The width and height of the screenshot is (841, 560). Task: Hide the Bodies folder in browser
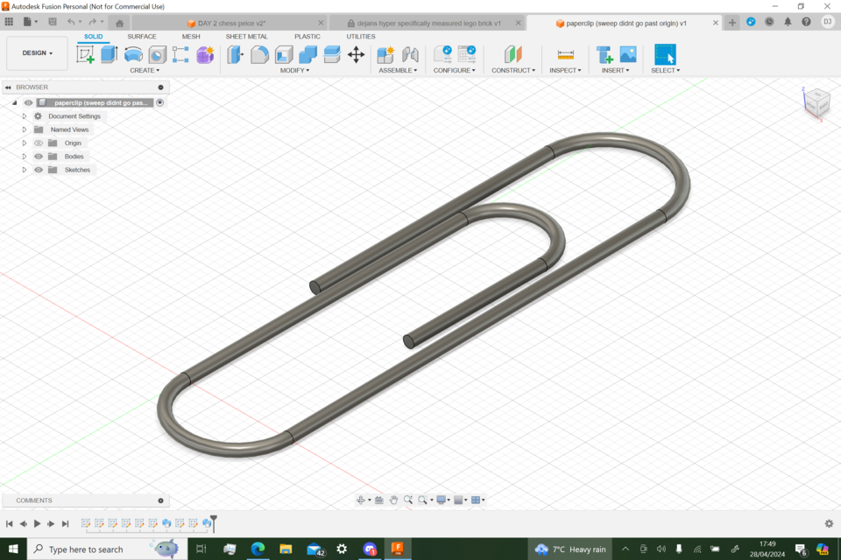39,157
